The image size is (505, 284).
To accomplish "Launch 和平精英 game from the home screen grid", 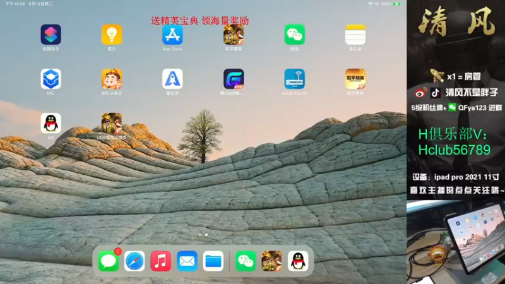I will point(234,35).
